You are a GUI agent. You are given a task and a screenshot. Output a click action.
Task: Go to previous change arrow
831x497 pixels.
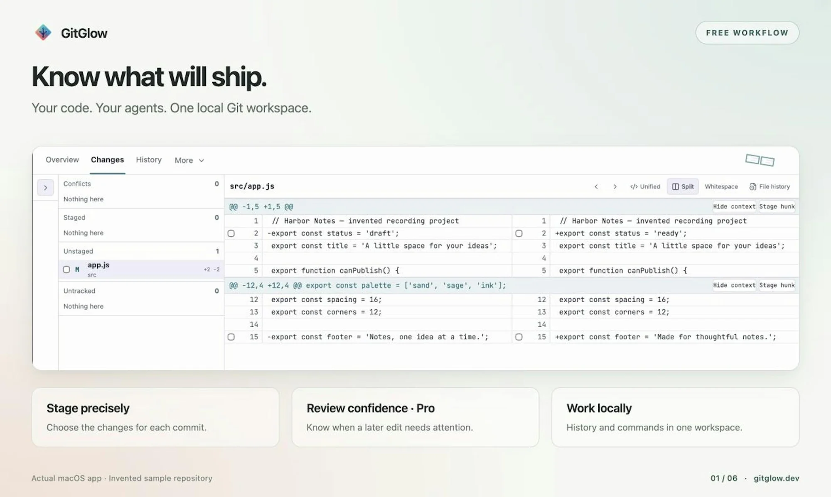click(596, 187)
